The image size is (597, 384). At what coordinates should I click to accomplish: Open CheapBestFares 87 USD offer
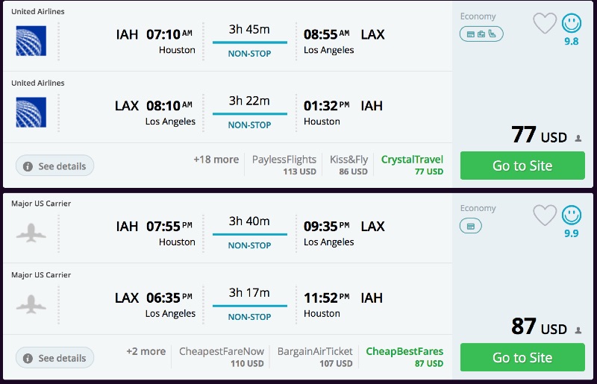[404, 357]
